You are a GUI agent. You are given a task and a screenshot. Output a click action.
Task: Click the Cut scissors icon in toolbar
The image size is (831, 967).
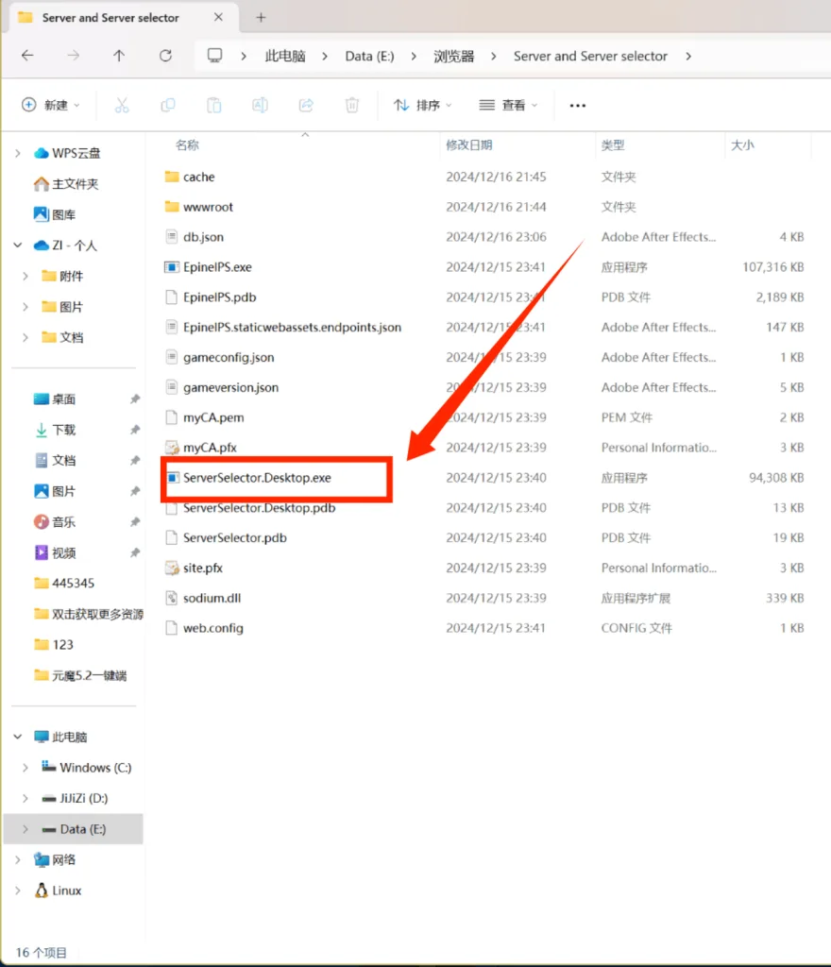pos(122,106)
